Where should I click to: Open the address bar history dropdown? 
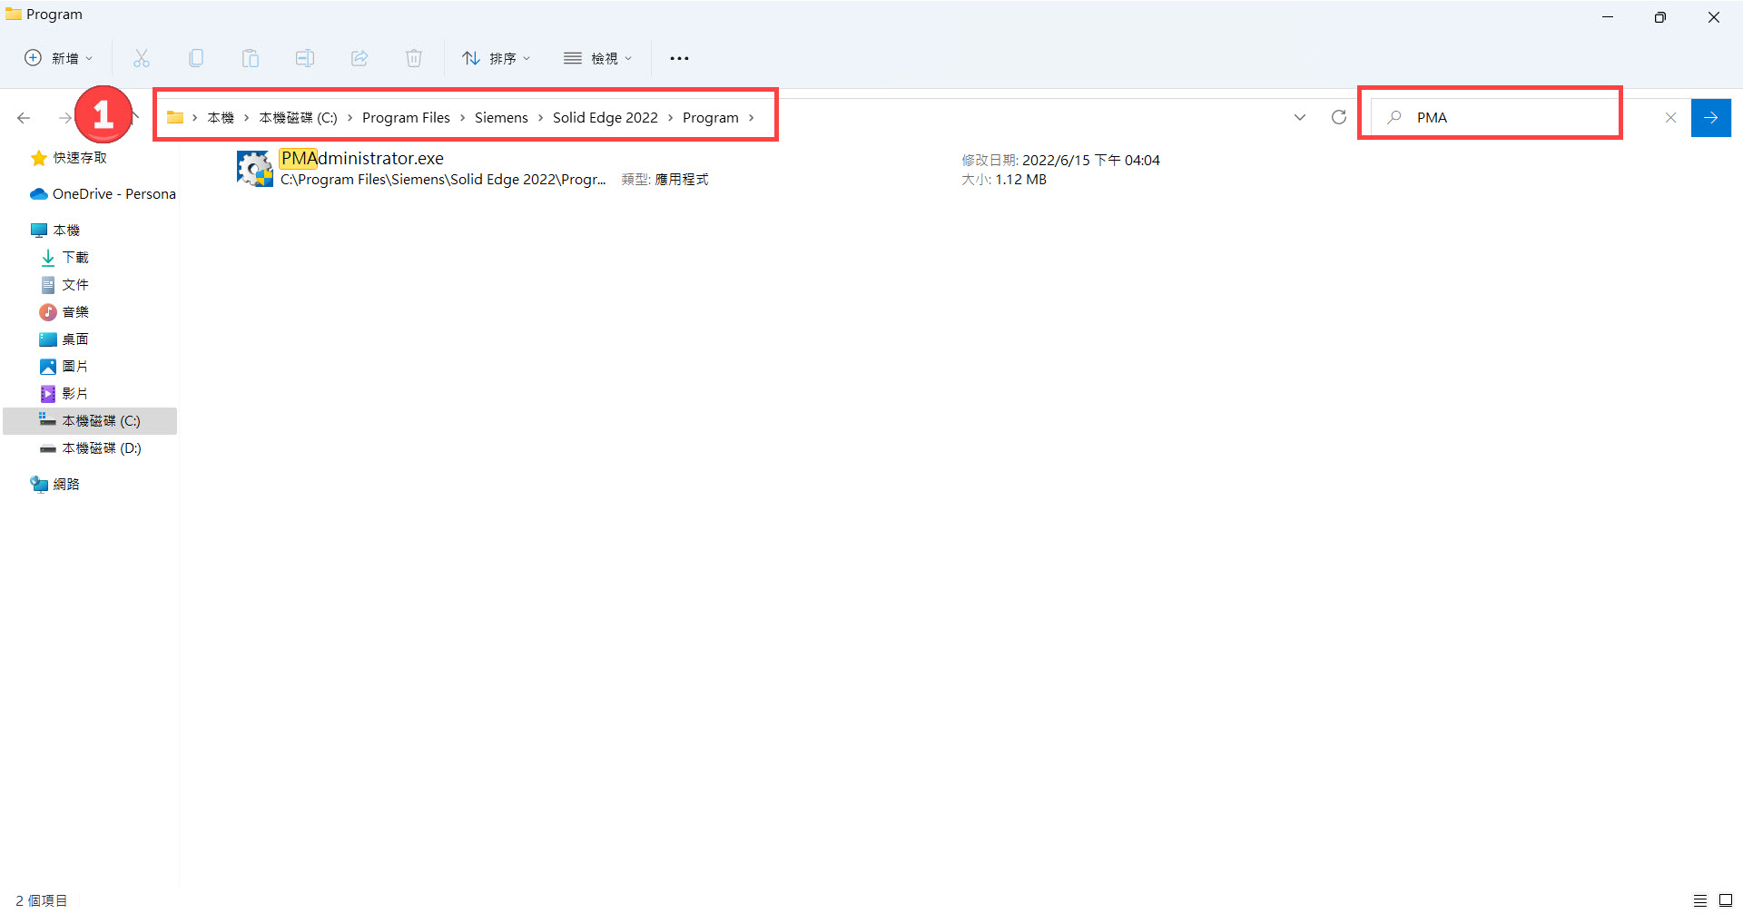point(1300,118)
